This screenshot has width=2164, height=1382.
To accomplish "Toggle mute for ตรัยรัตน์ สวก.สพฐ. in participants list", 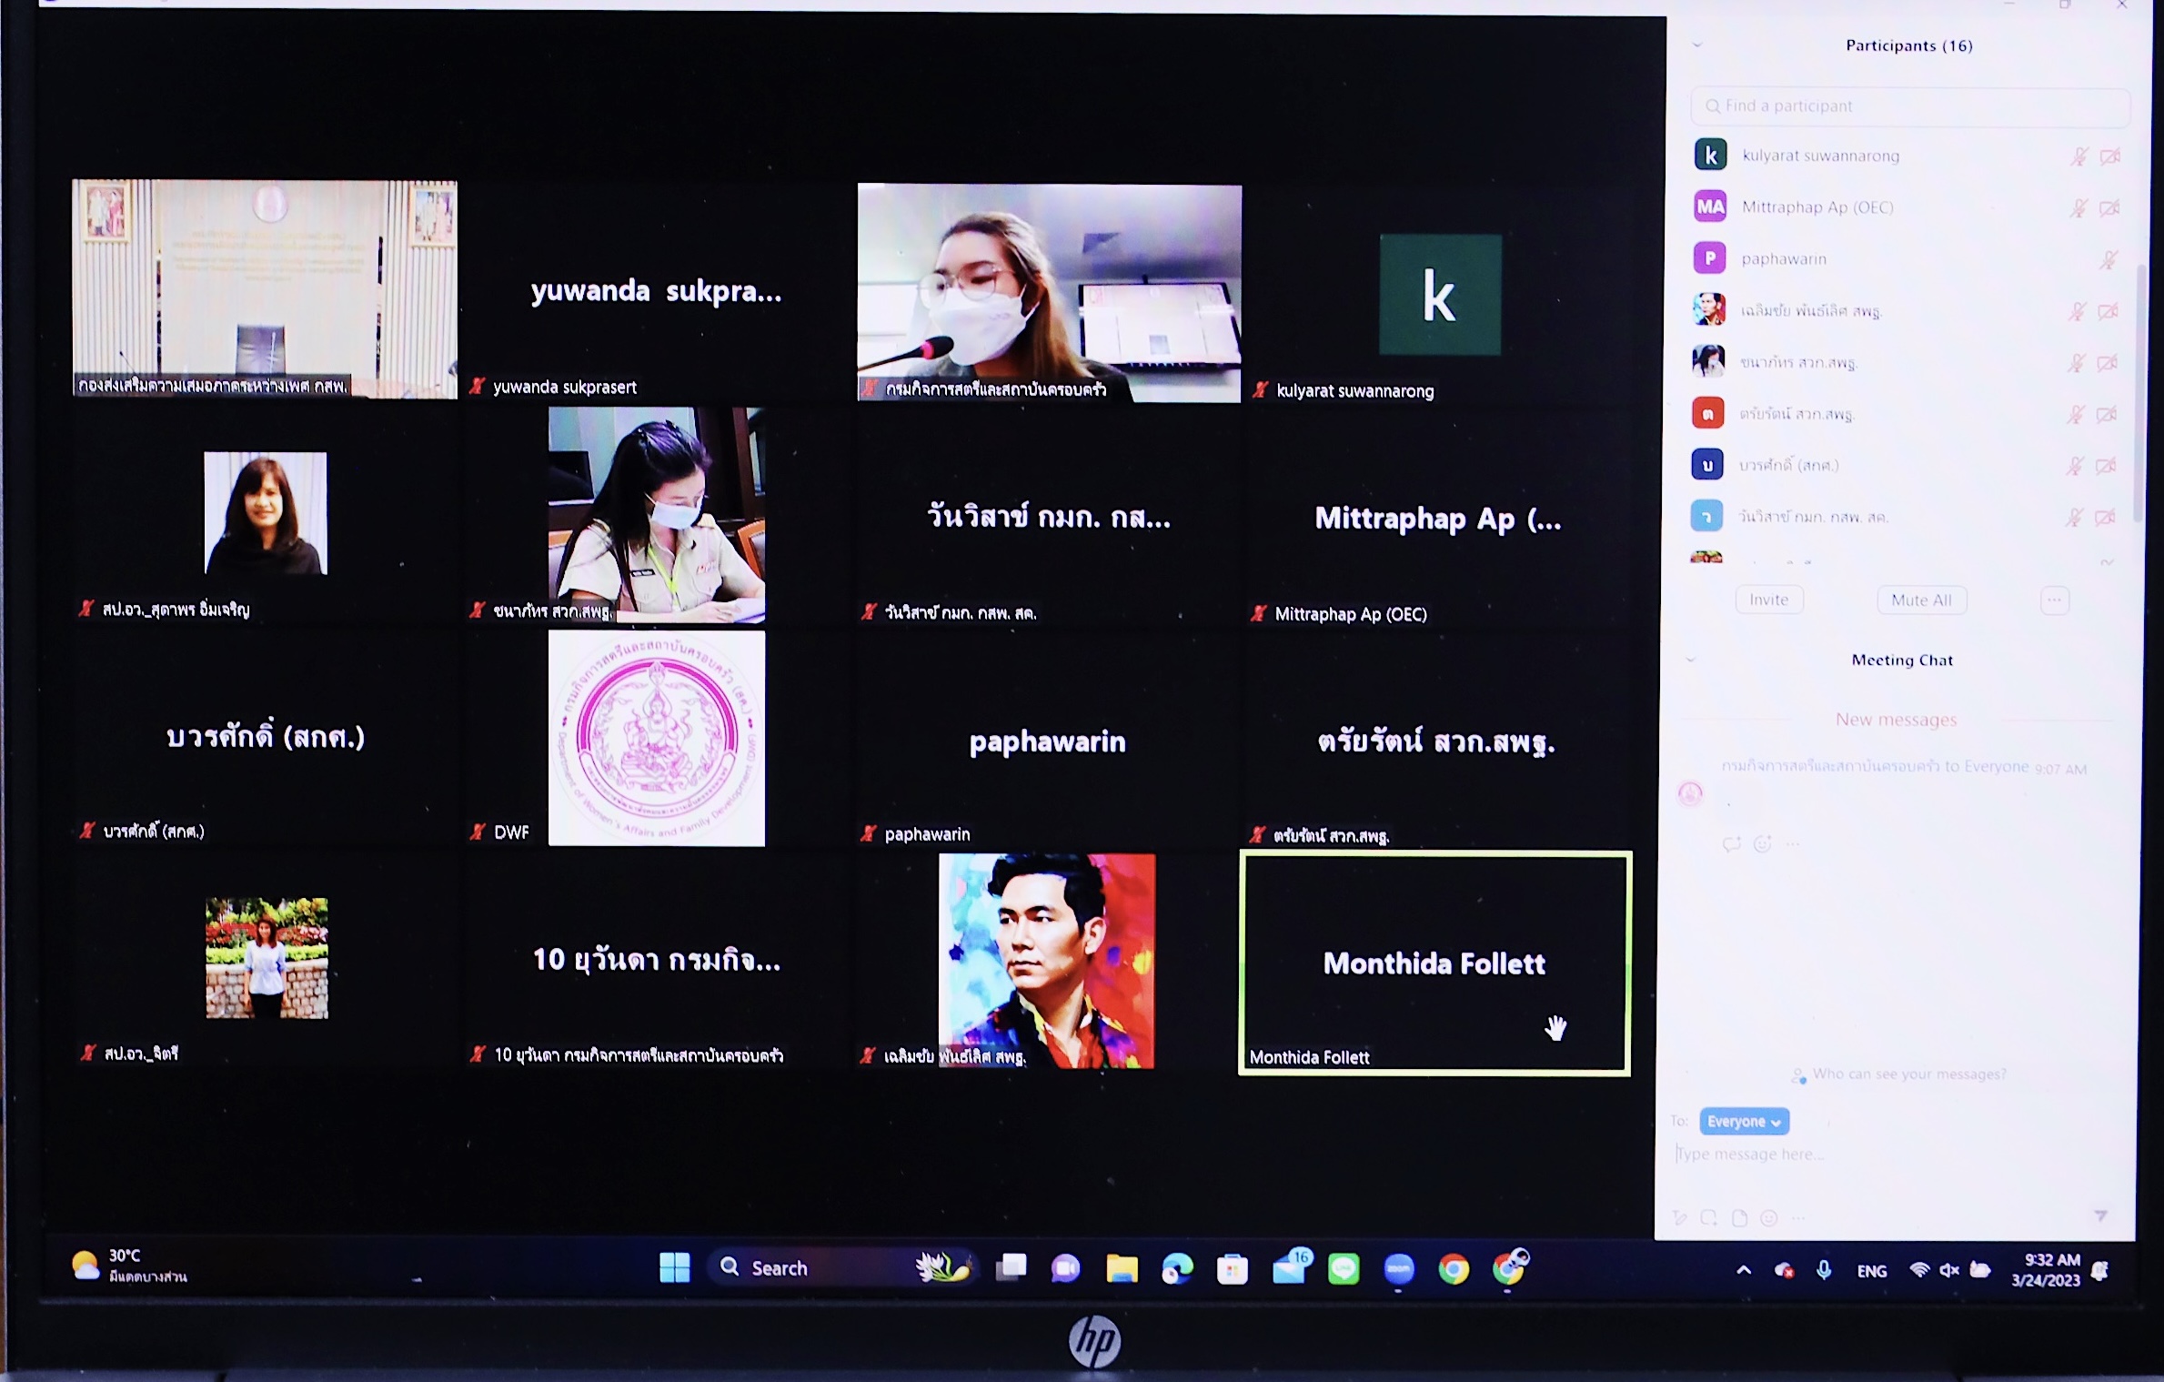I will tap(2076, 415).
